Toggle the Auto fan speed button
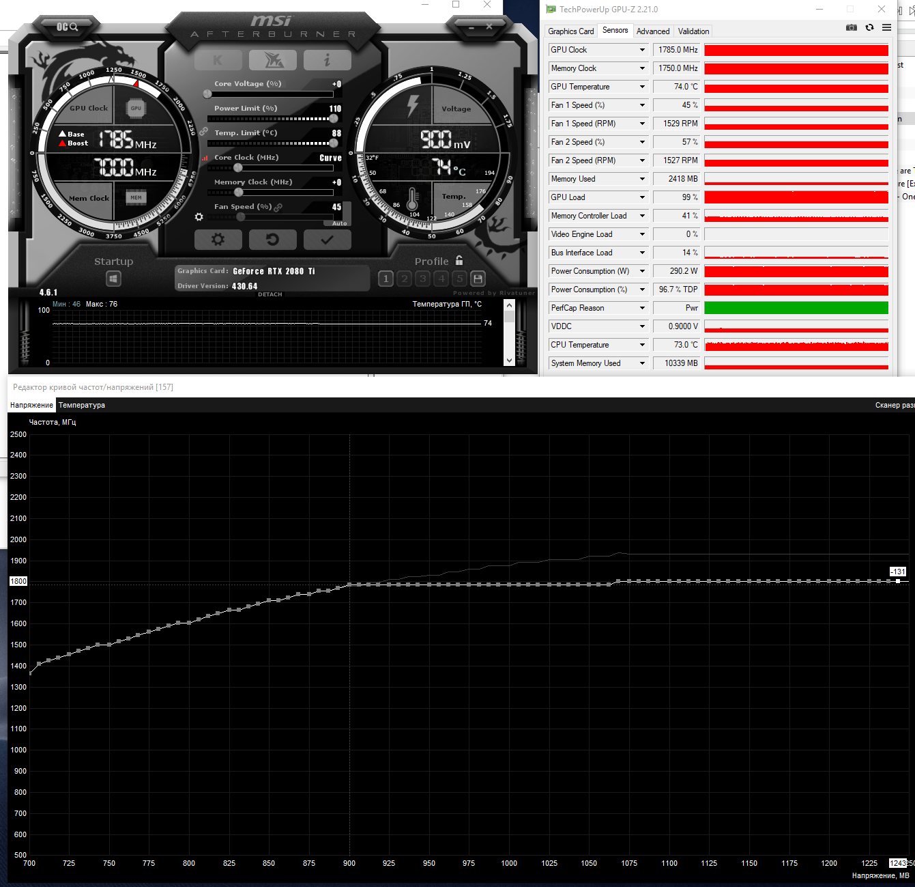The height and width of the screenshot is (887, 915). coord(340,223)
